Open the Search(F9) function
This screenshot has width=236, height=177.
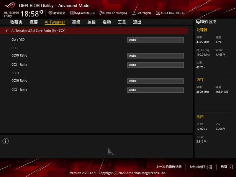coord(141,13)
